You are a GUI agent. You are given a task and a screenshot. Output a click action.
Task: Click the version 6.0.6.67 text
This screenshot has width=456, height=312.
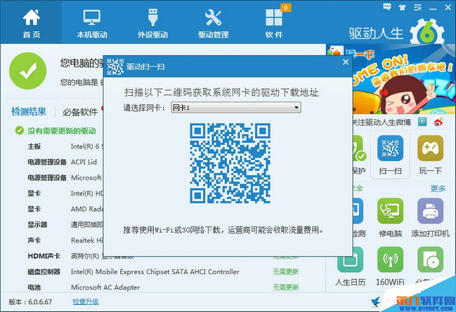30,302
